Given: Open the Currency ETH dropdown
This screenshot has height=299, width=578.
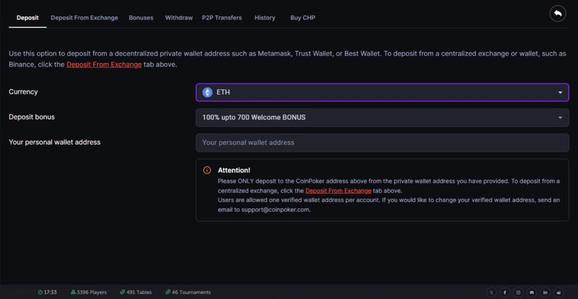Looking at the screenshot, I should pyautogui.click(x=382, y=92).
